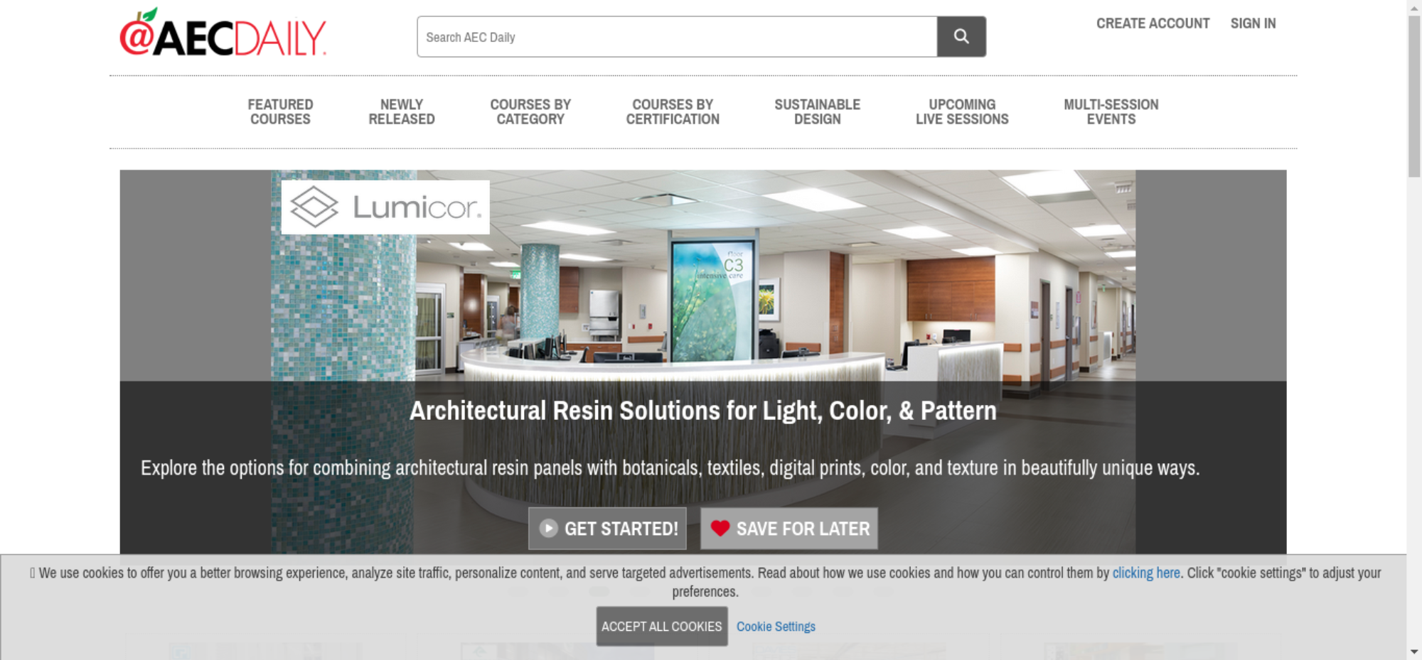This screenshot has height=660, width=1422.
Task: Expand Courses by Certification menu
Action: click(673, 112)
